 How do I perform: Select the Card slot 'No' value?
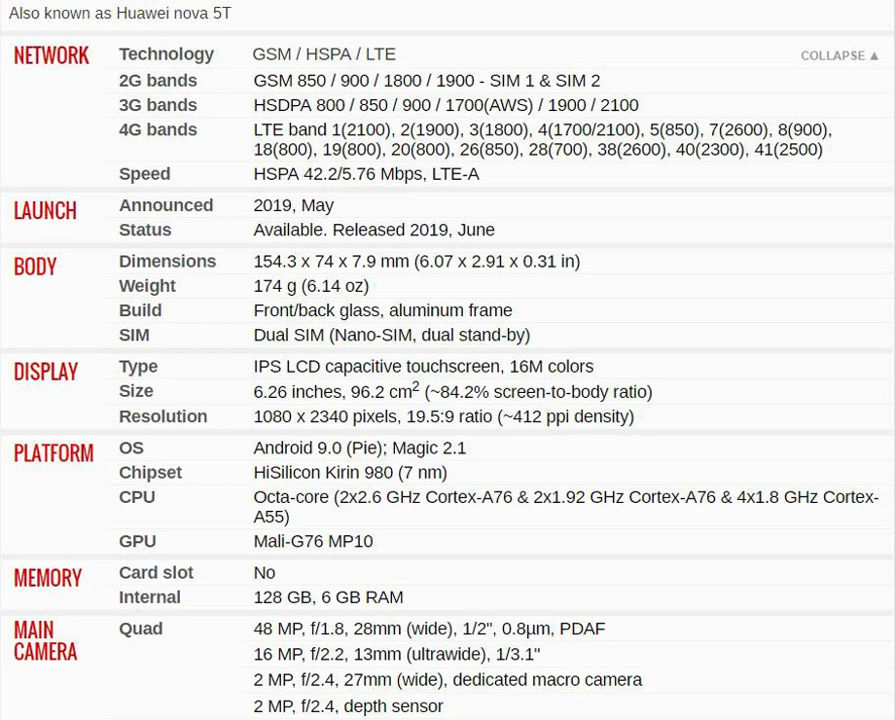(265, 572)
